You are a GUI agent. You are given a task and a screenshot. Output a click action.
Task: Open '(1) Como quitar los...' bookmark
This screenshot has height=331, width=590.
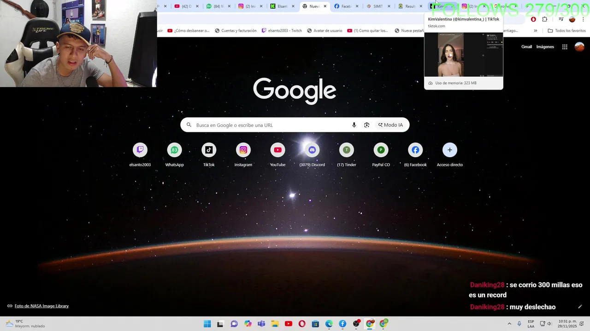(x=367, y=31)
